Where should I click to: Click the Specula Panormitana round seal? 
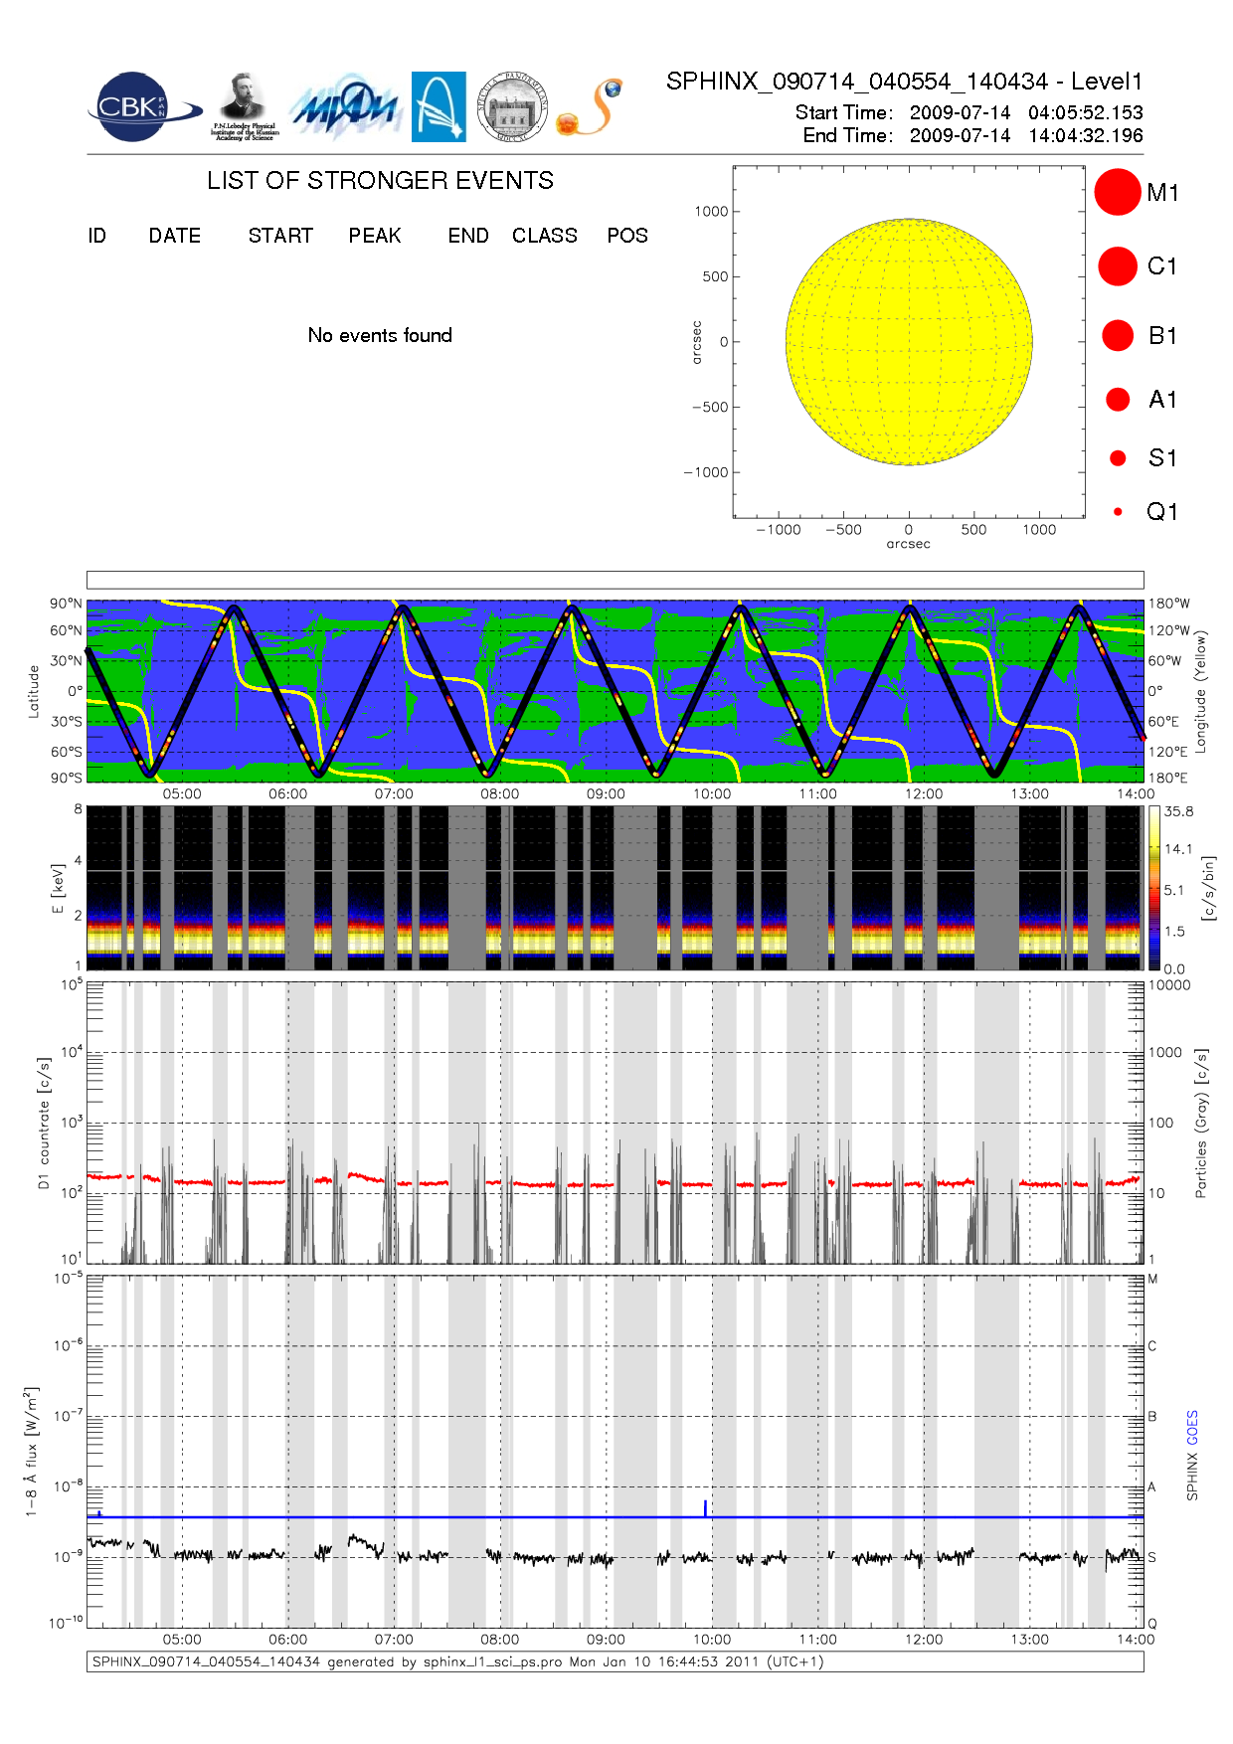512,107
